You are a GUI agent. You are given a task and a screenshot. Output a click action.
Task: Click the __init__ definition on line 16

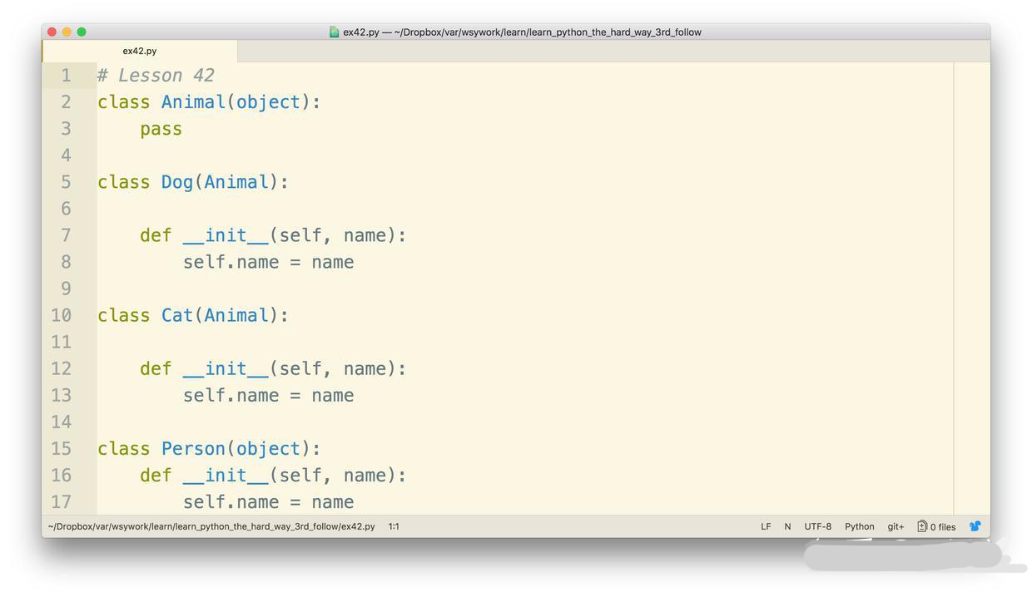(273, 475)
